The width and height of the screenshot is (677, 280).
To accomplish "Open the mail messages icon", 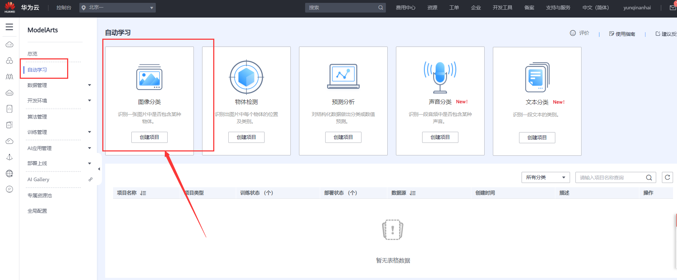I will [x=673, y=8].
